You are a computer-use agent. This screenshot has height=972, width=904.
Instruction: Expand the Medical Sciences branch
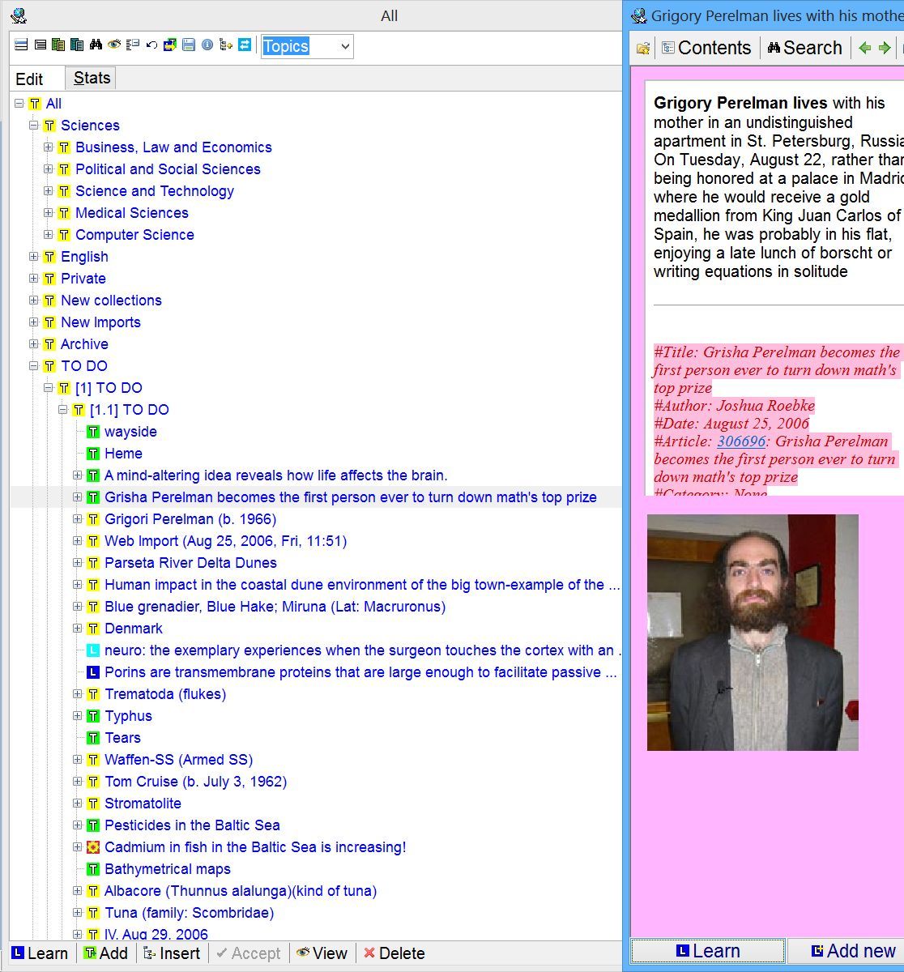pyautogui.click(x=49, y=213)
